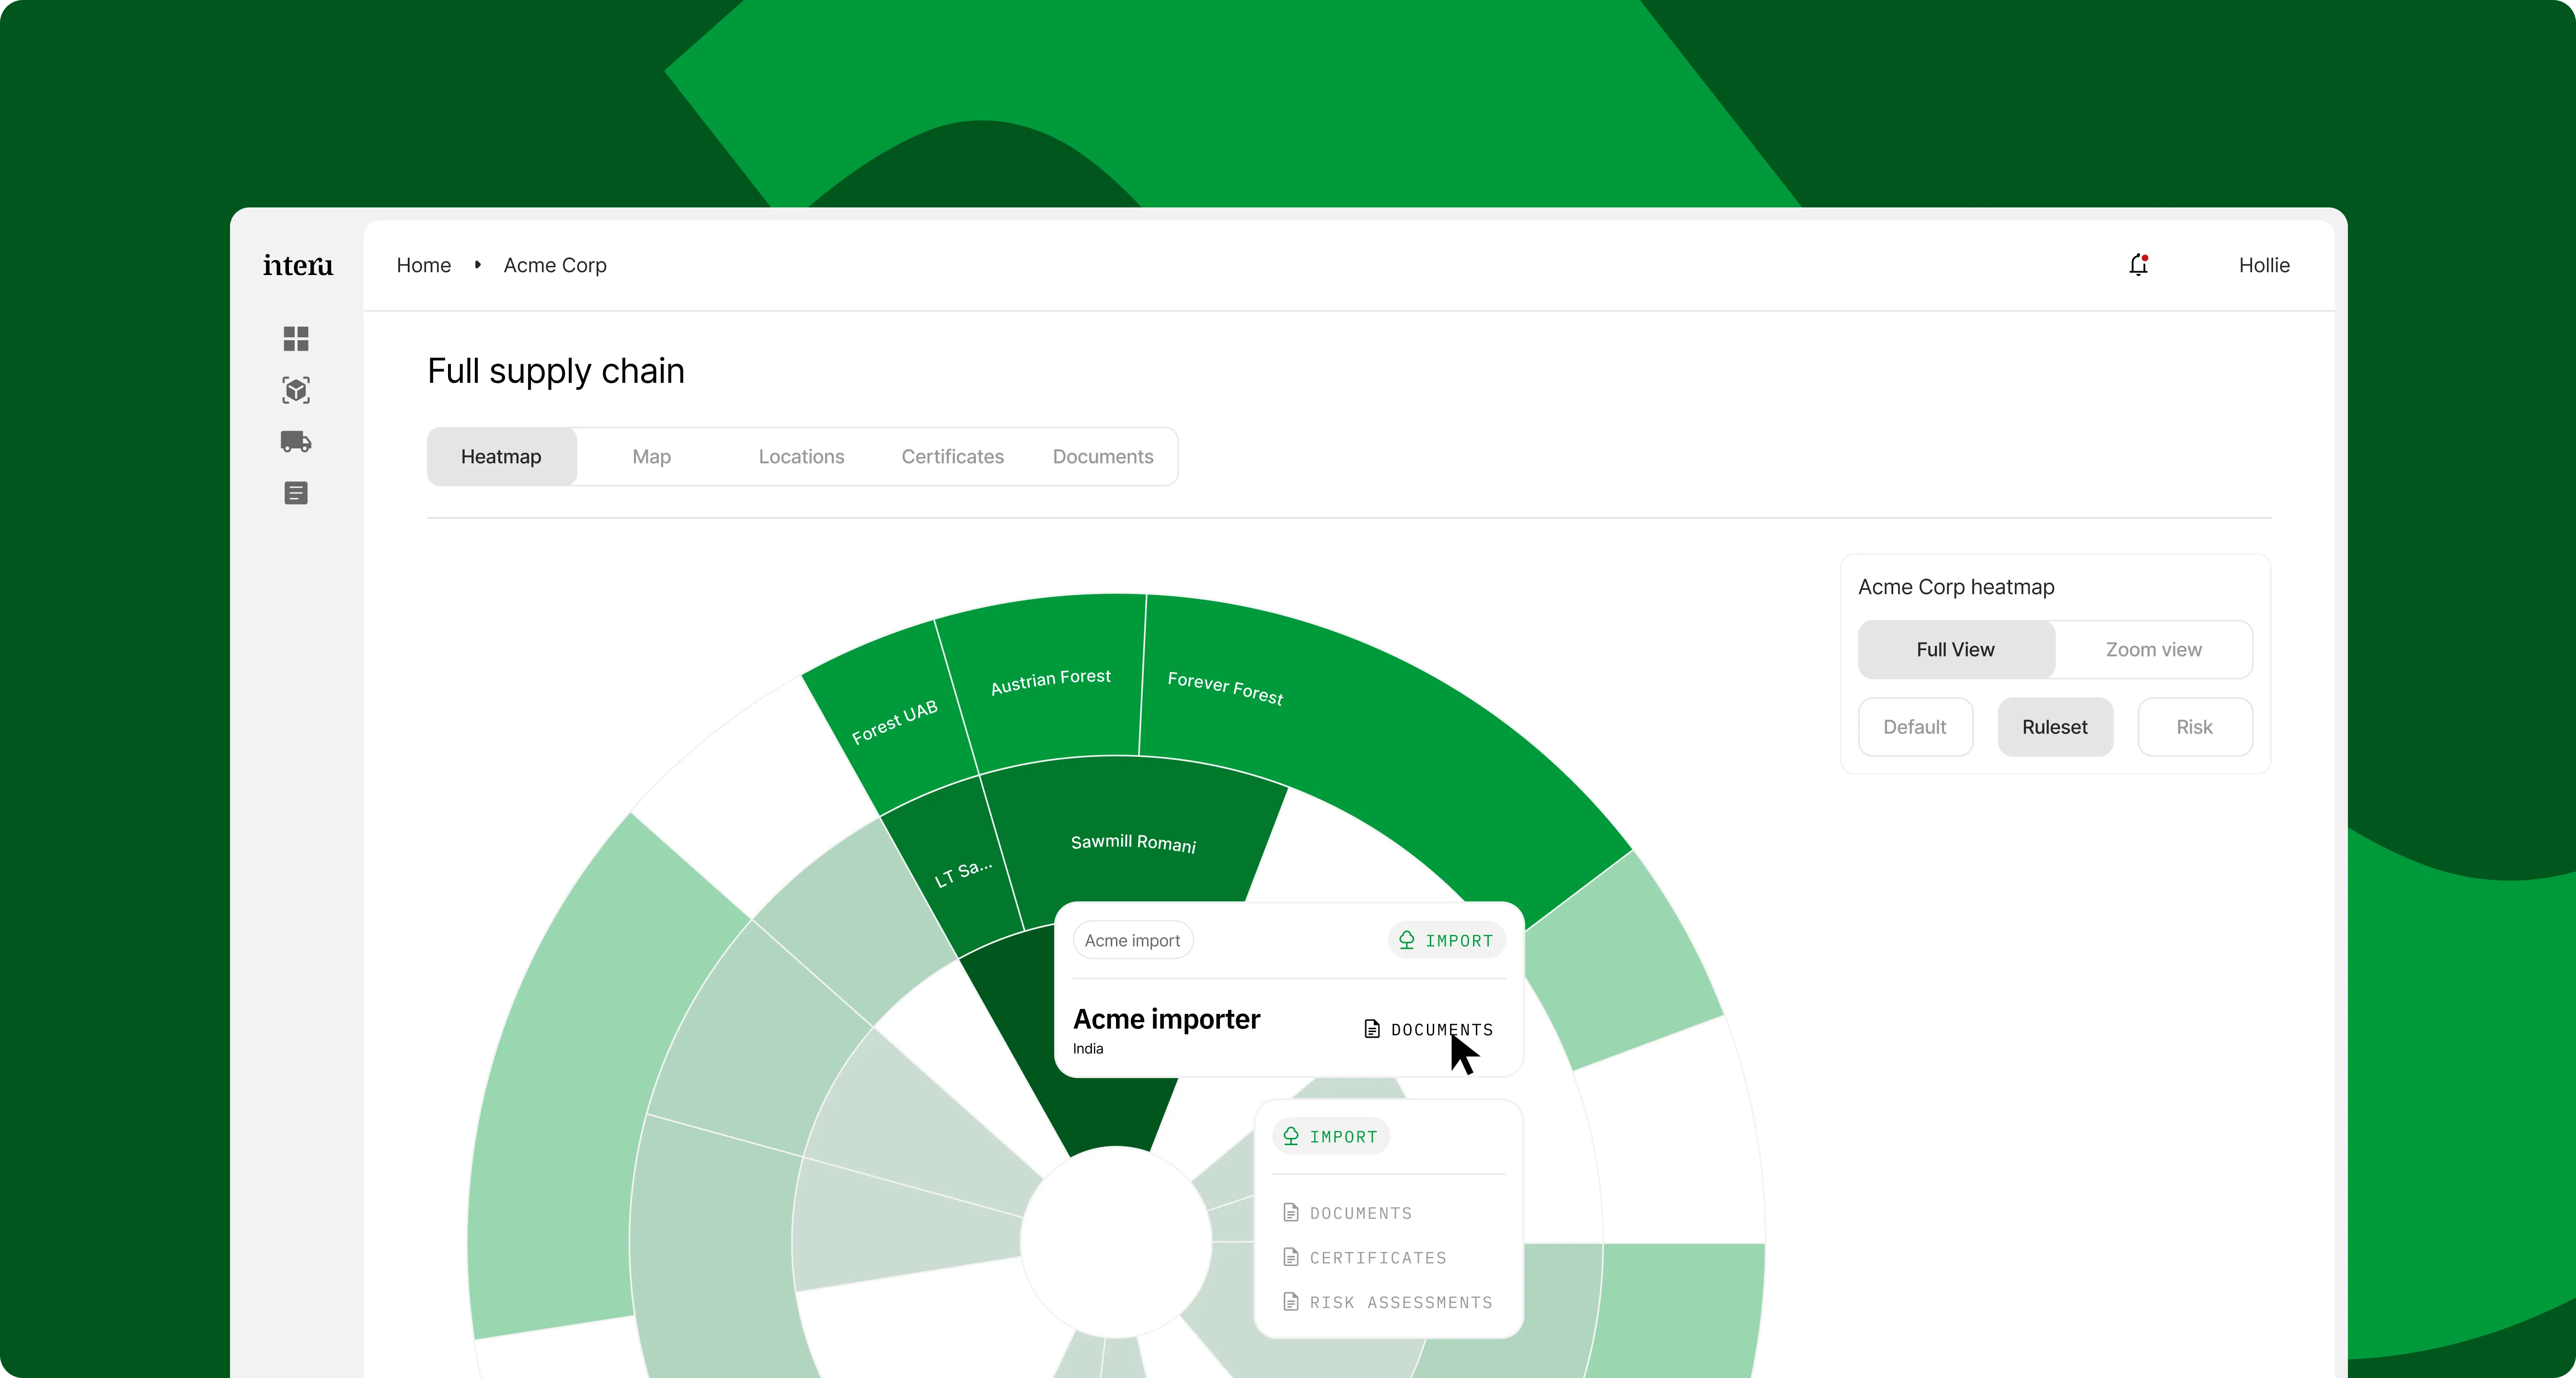2576x1378 pixels.
Task: Go to Home breadcrumb link
Action: (423, 265)
